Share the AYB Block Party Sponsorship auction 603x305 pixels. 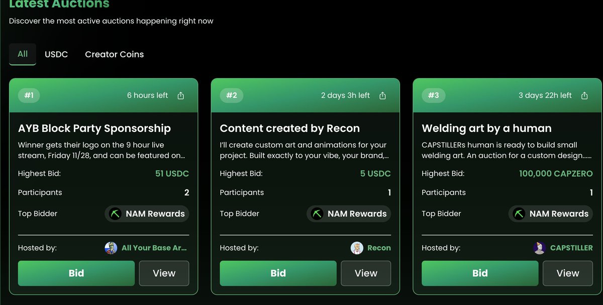tap(181, 96)
